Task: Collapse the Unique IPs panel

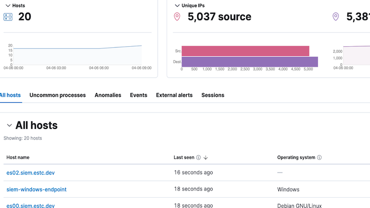Action: (177, 5)
